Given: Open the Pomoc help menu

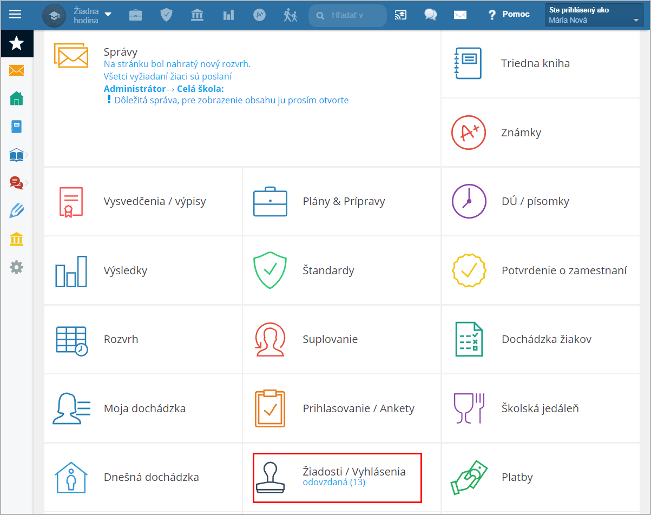Looking at the screenshot, I should click(509, 15).
